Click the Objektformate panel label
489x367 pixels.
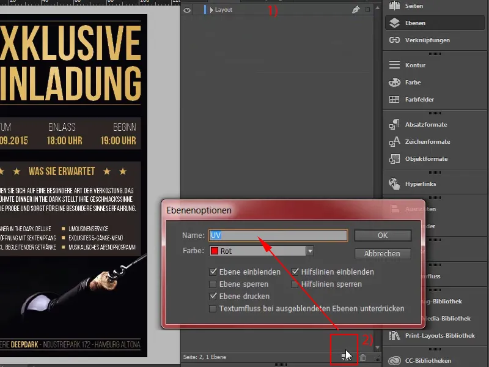pos(426,159)
